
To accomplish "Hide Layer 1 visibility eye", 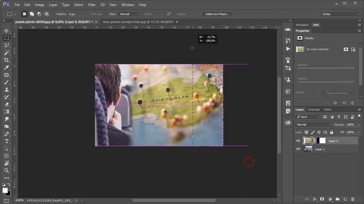I will point(298,149).
